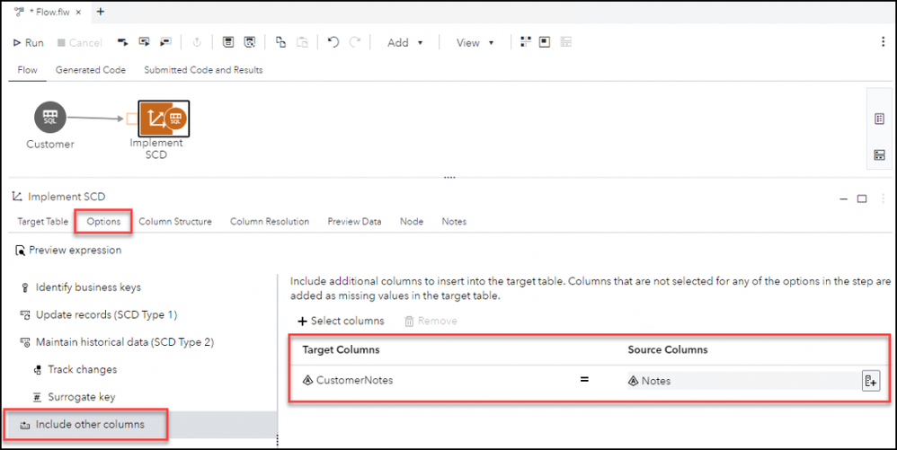Viewport: 897px width, 450px height.
Task: Switch to the Generated Code tab
Action: tap(90, 69)
